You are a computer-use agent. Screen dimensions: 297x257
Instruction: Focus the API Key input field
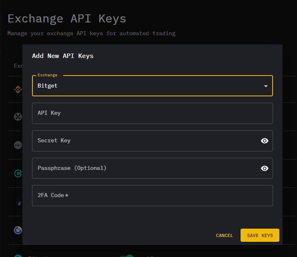tap(152, 113)
